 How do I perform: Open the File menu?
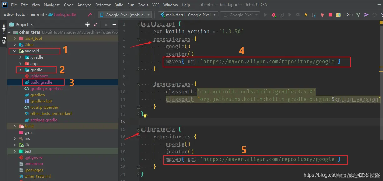pos(14,5)
